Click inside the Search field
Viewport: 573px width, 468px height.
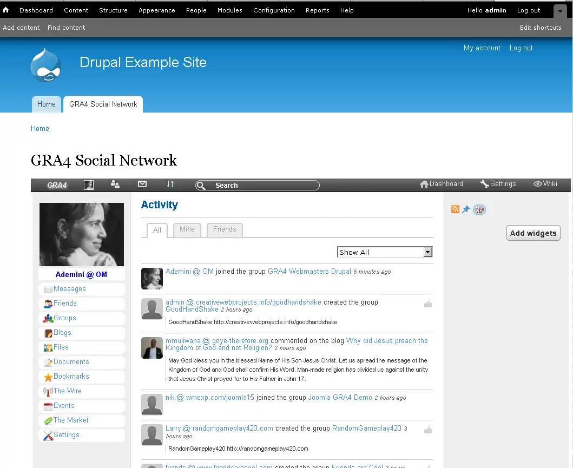point(258,185)
